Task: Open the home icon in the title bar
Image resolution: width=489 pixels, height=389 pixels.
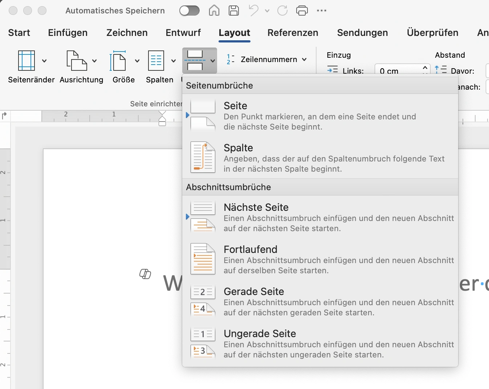Action: coord(214,11)
